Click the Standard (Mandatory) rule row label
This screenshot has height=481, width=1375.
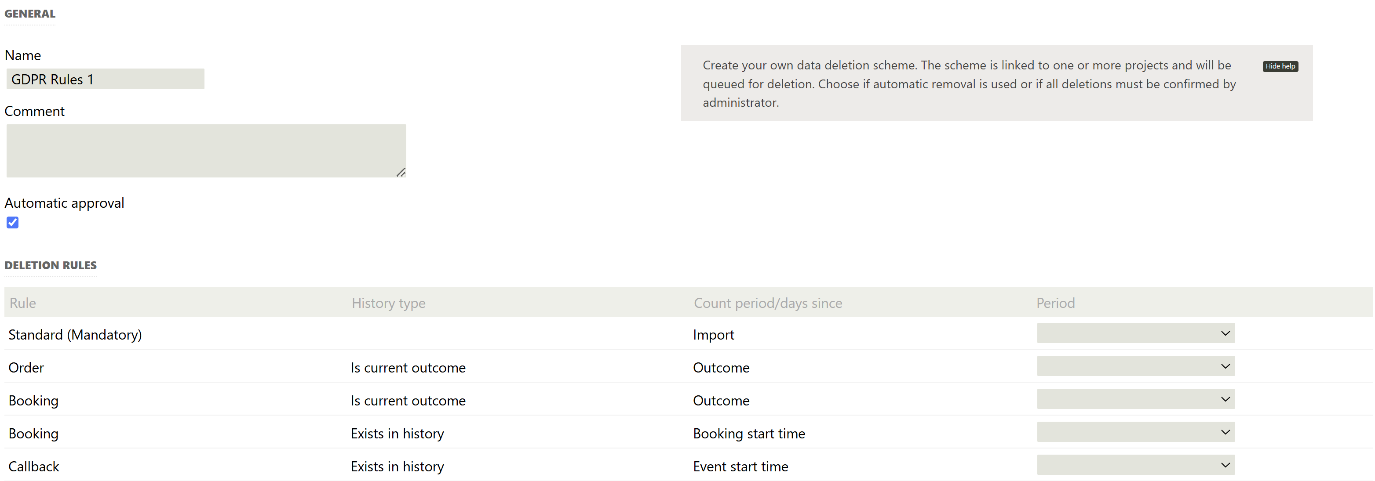(x=75, y=334)
